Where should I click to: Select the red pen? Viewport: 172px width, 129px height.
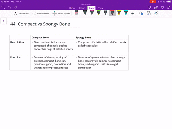pyautogui.click(x=112, y=13)
